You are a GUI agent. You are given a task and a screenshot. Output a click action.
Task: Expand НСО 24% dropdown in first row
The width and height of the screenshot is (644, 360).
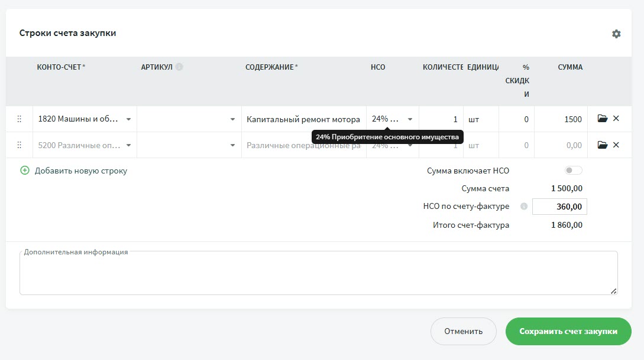410,119
